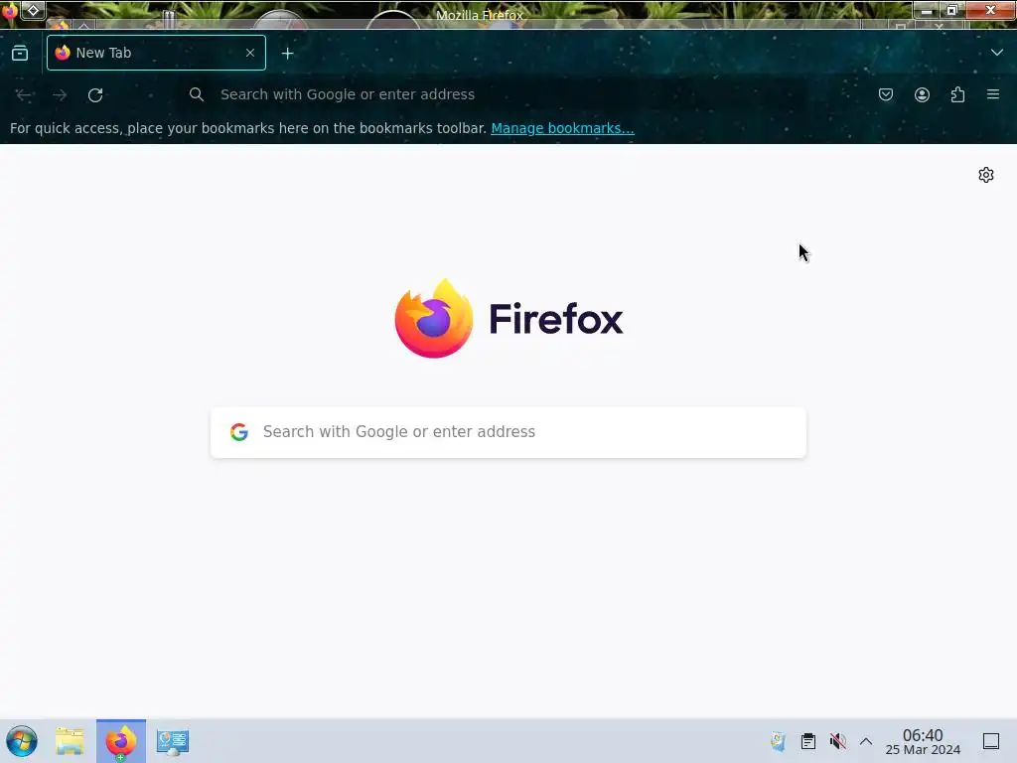Click the Google G icon in search box
Viewport: 1017px width, 763px height.
(239, 432)
